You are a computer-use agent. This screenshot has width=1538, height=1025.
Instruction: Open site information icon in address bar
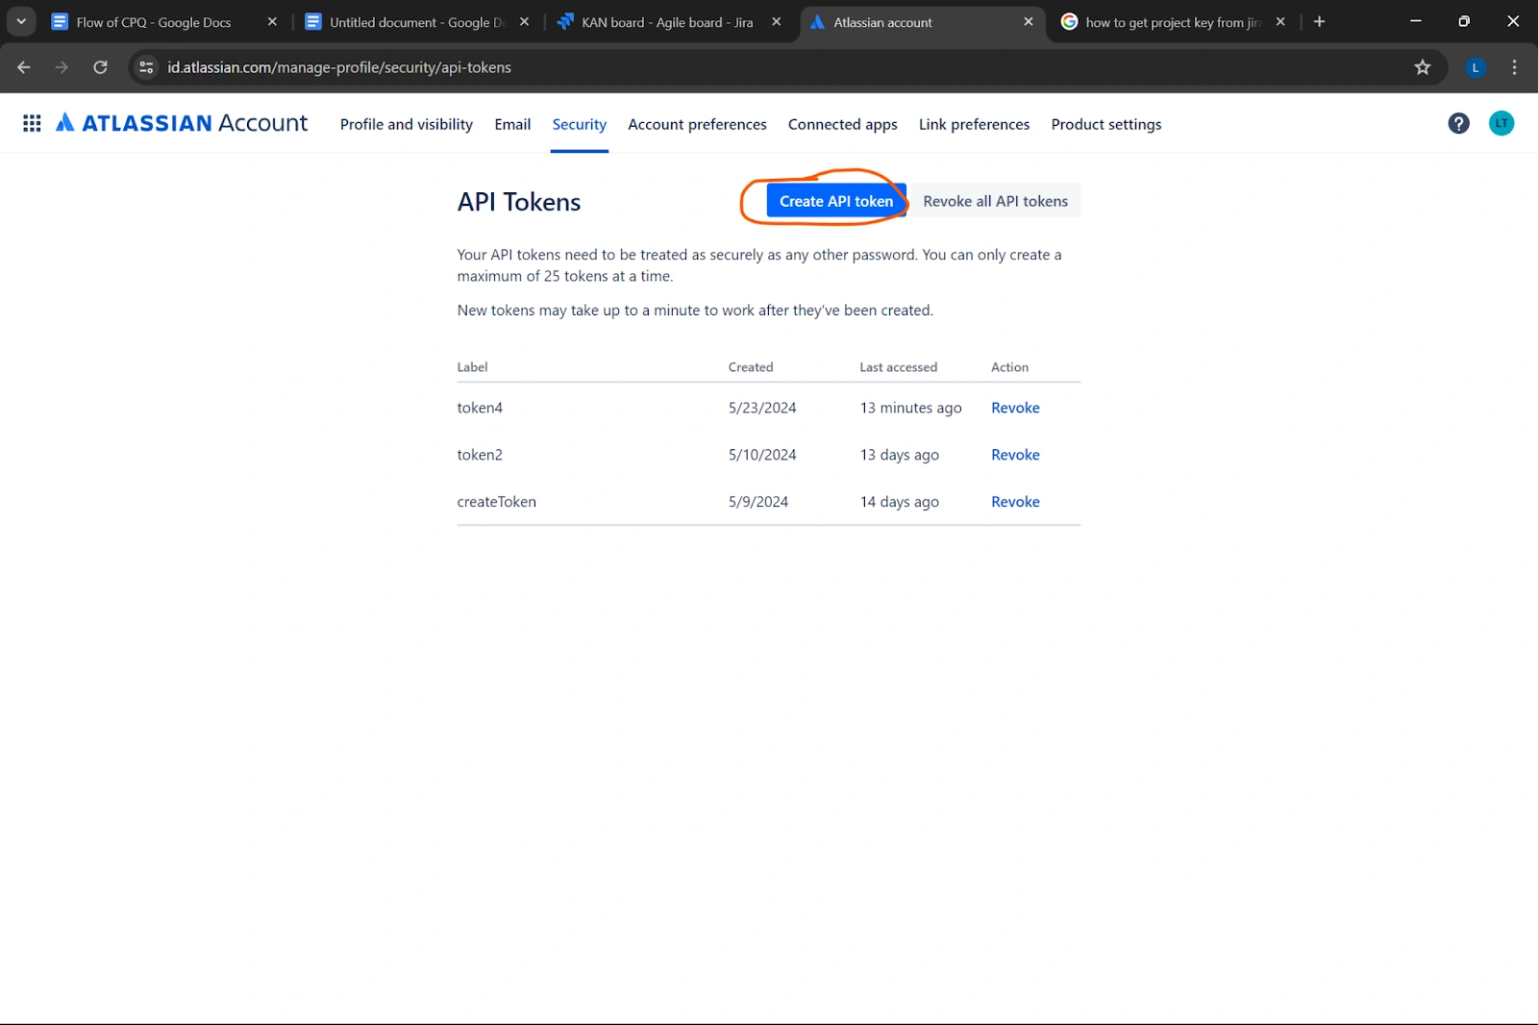[146, 67]
